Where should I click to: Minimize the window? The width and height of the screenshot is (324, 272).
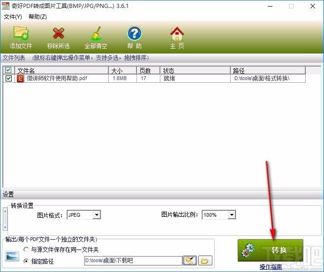click(x=270, y=6)
